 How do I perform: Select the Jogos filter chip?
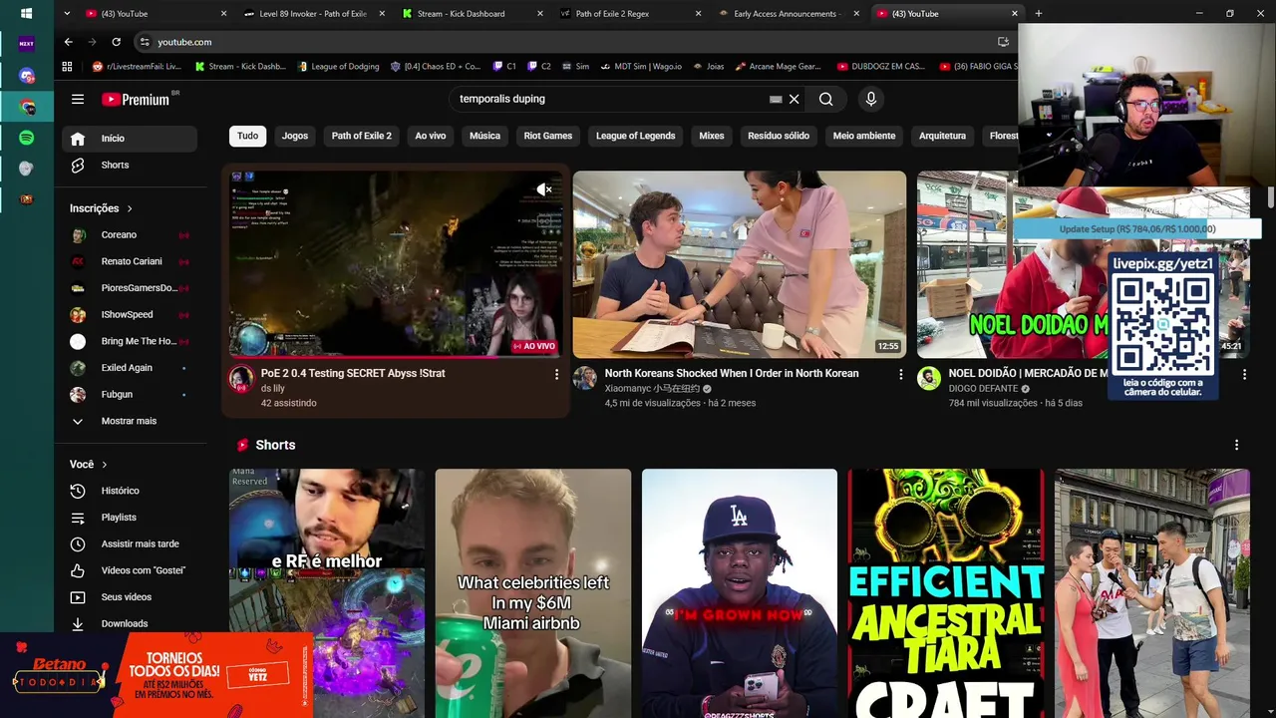click(295, 136)
